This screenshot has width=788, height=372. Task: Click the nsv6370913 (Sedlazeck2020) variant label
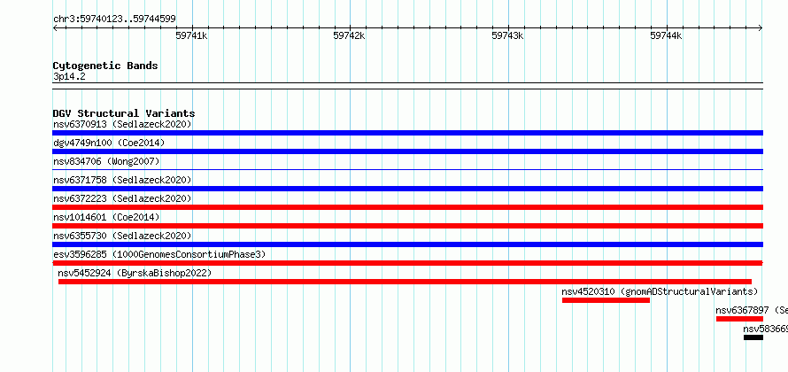click(x=122, y=124)
